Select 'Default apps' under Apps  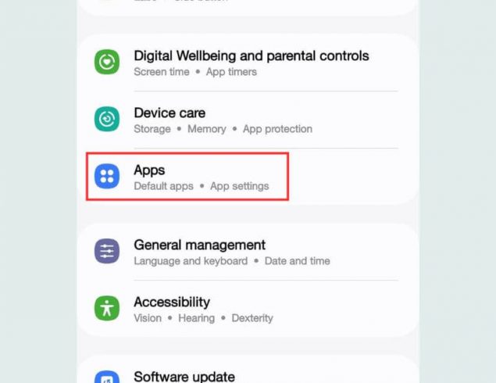[163, 186]
